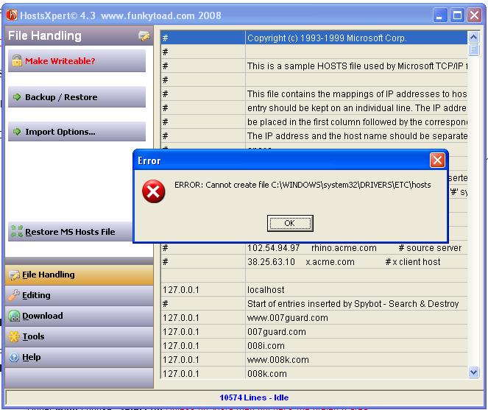Click the vertical scrollbar thumb of hosts list

tap(473, 49)
